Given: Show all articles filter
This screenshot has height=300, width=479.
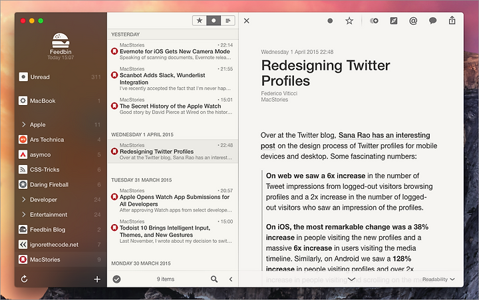Looking at the screenshot, I should pos(228,21).
